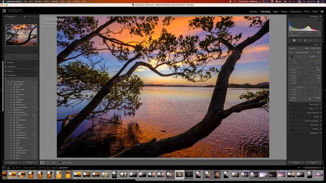Click Auto tone button in Basic panel
This screenshot has width=326, height=183.
click(x=317, y=68)
